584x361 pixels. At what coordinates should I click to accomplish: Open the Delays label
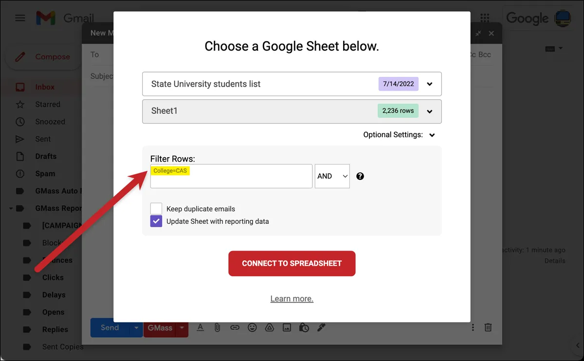(54, 295)
